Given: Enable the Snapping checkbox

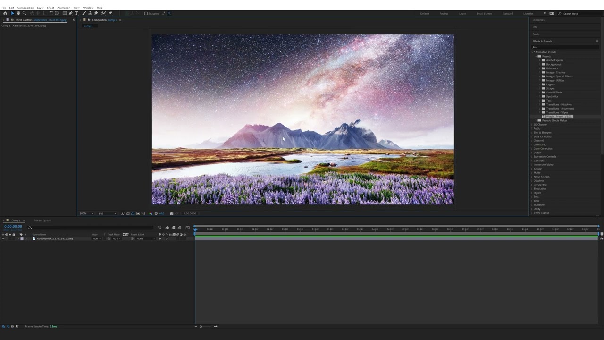Looking at the screenshot, I should point(146,13).
